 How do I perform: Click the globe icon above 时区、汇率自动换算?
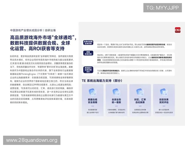[140, 92]
